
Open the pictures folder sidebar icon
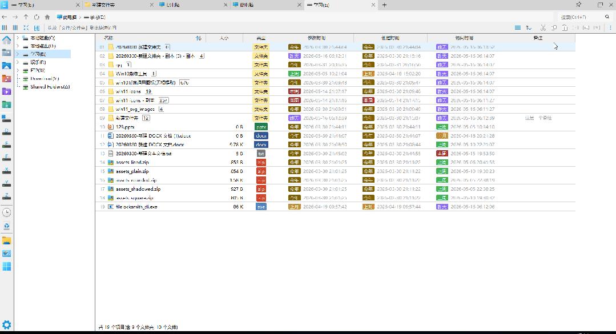tap(7, 66)
